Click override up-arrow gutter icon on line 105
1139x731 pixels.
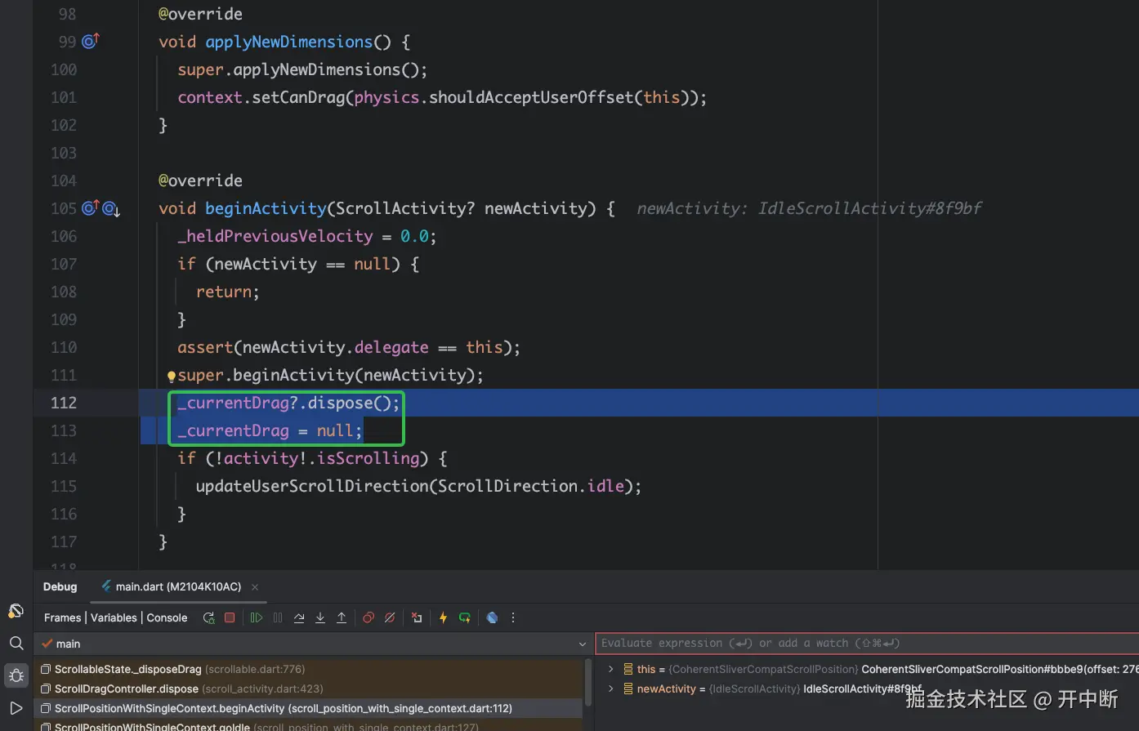[91, 207]
